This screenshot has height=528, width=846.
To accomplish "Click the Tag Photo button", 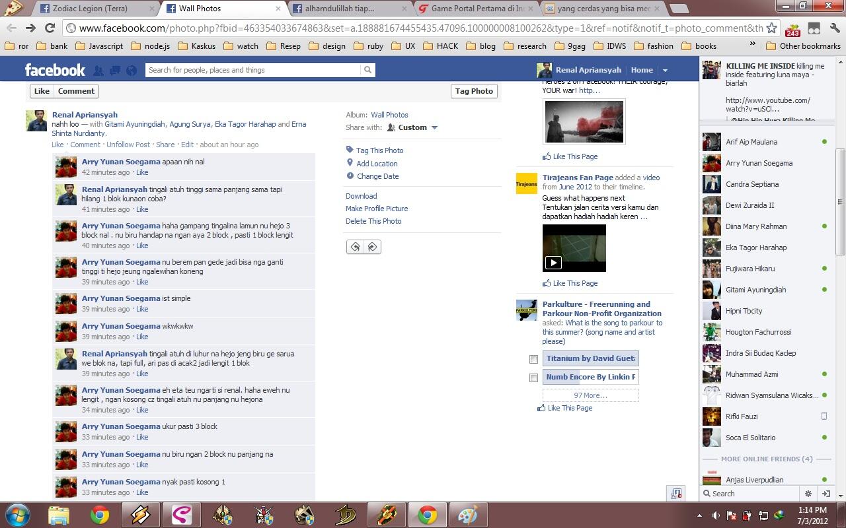I will click(x=474, y=91).
